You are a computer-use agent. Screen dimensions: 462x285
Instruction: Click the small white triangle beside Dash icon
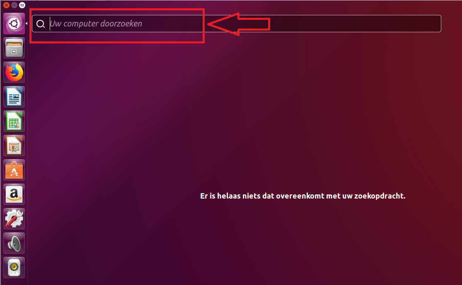(27, 24)
